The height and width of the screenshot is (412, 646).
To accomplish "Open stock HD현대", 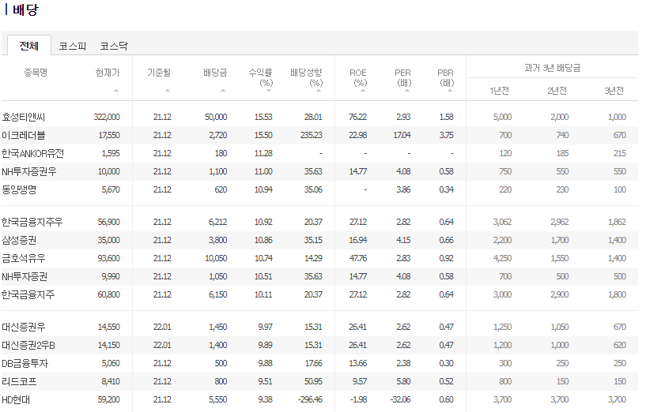I will tap(16, 399).
